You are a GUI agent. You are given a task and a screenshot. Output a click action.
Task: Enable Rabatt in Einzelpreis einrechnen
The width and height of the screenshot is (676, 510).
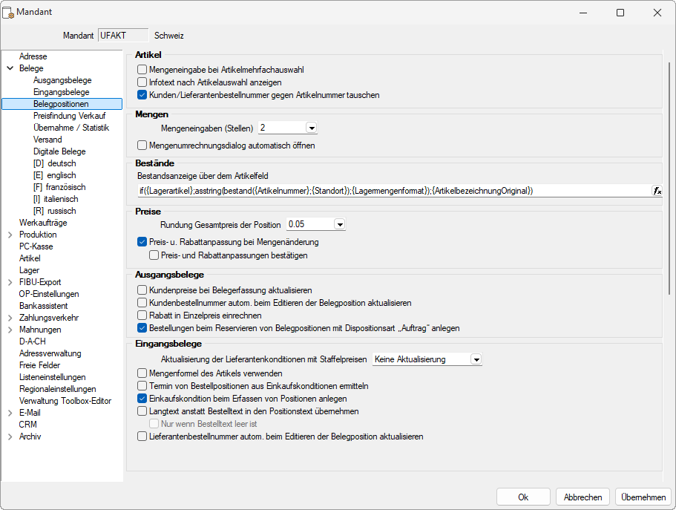[x=142, y=316]
